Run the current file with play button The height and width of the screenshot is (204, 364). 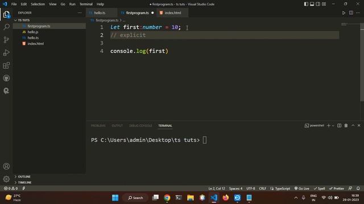click(x=344, y=13)
